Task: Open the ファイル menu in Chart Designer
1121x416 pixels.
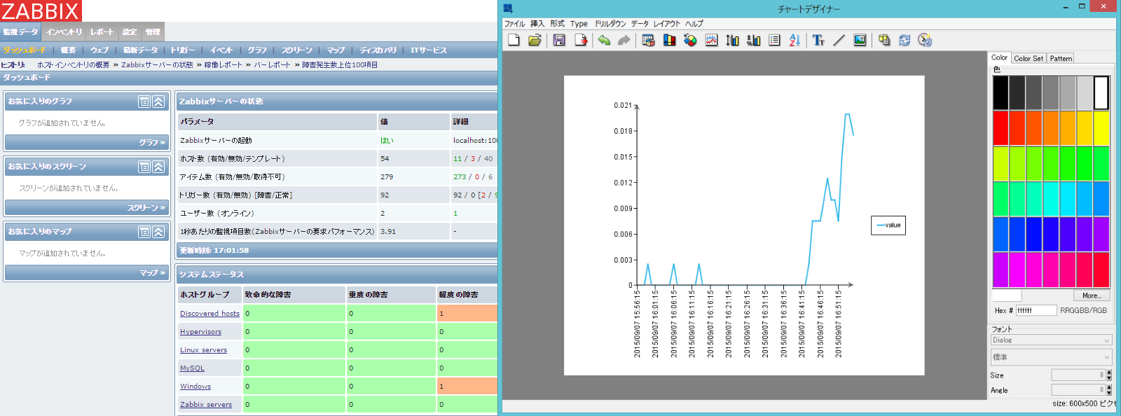Action: (x=515, y=24)
